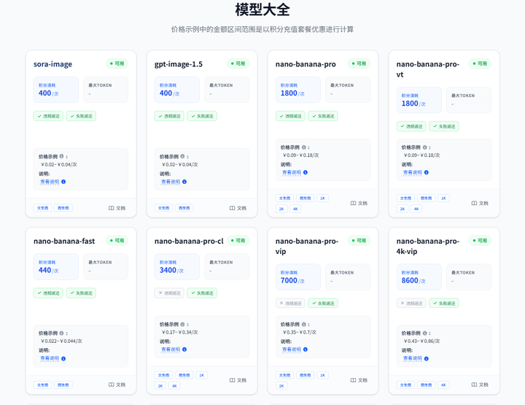Open 文档 book icon on nano-banana-pro-cl card
The height and width of the screenshot is (405, 525).
click(233, 380)
